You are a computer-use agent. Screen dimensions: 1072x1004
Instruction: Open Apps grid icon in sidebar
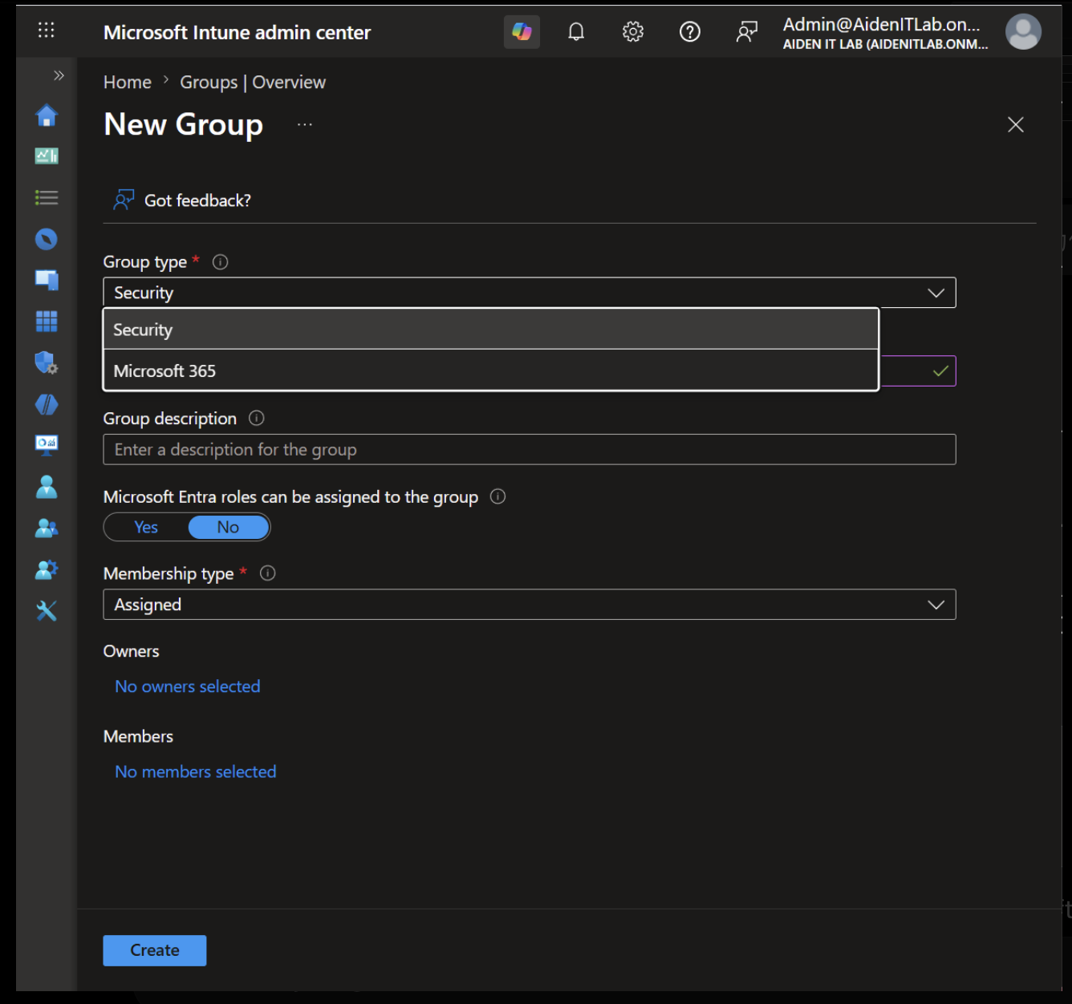[47, 322]
